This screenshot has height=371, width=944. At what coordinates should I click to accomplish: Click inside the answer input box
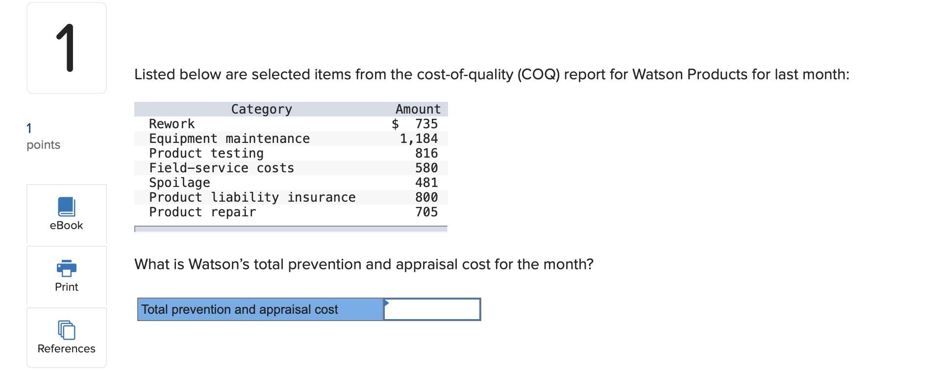(431, 309)
